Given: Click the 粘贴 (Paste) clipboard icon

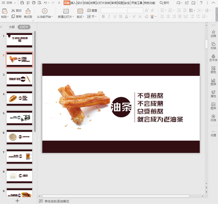Looking at the screenshot, I should 5,11.
